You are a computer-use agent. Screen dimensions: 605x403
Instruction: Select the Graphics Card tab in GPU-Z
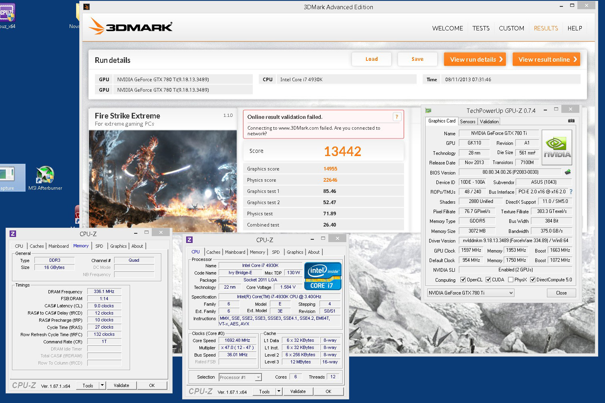(x=442, y=121)
